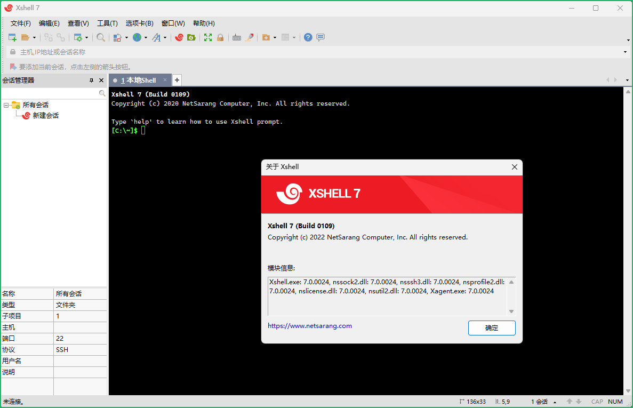Open the netsarang.com link

309,326
